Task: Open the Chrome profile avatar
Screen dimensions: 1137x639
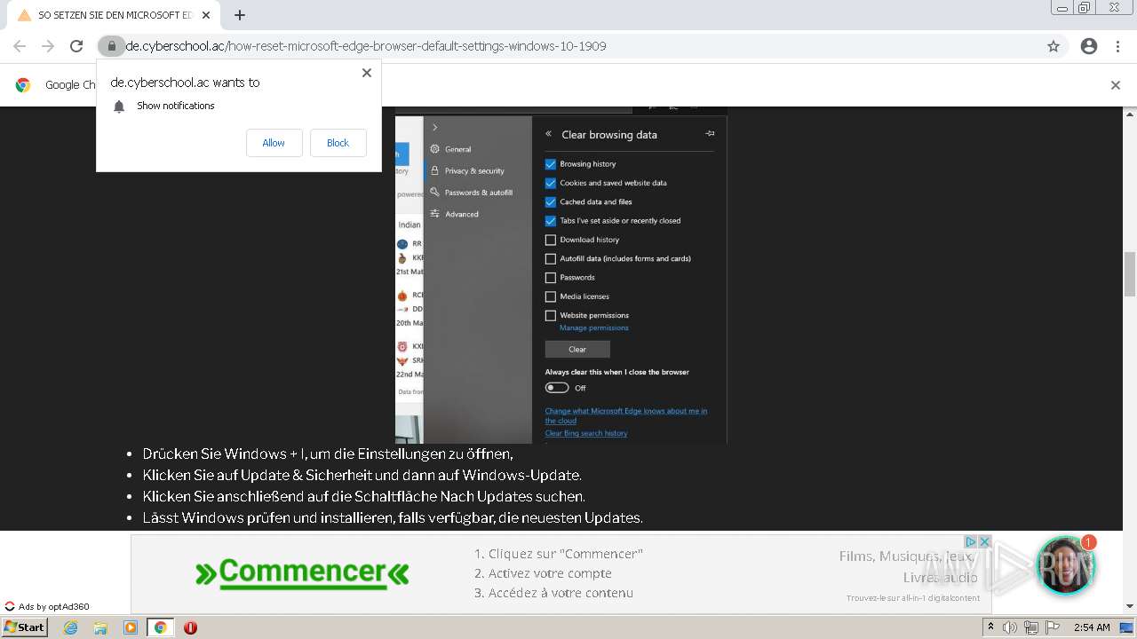Action: (x=1089, y=46)
